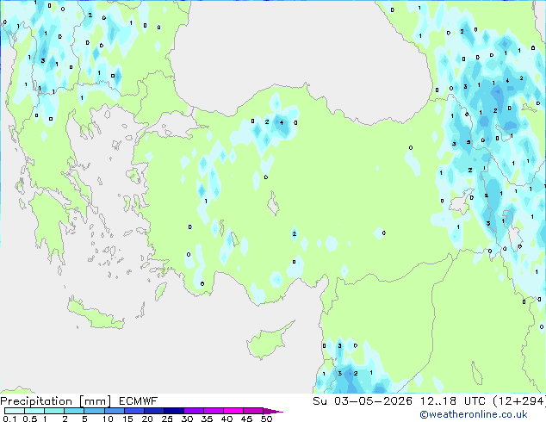The image size is (546, 422).
Task: Click the '(12+294)' forecast offset text
Action: point(519,401)
